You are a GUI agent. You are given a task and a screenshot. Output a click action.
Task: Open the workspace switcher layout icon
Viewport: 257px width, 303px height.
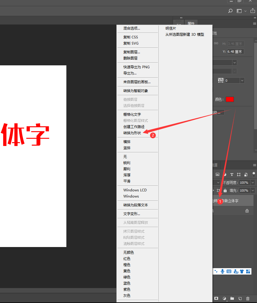point(239,11)
